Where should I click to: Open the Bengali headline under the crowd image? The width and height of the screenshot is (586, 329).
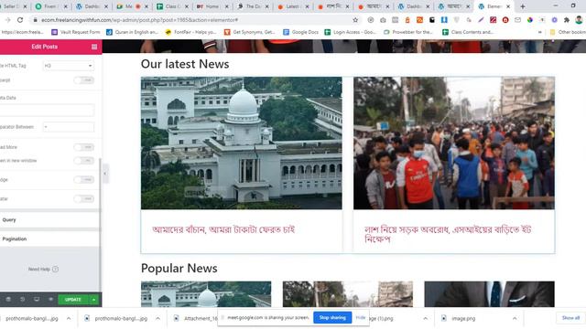[x=448, y=234]
